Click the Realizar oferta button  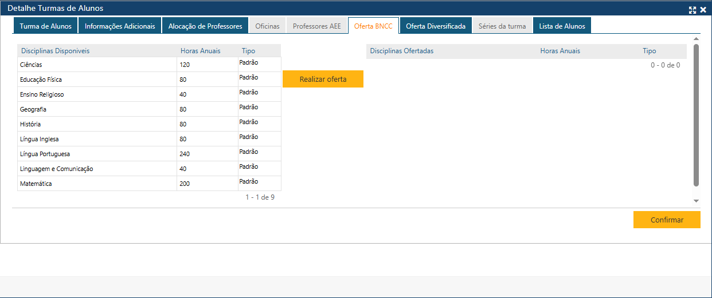(323, 80)
